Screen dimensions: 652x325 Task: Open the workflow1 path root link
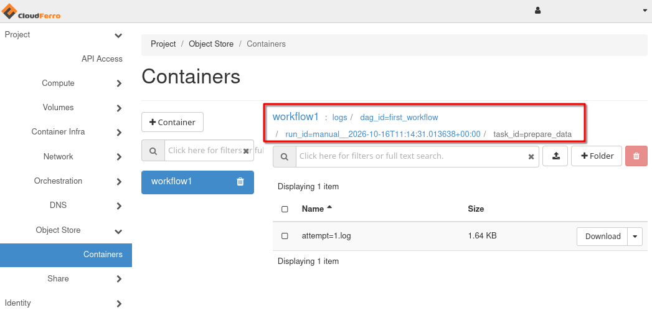click(x=296, y=117)
